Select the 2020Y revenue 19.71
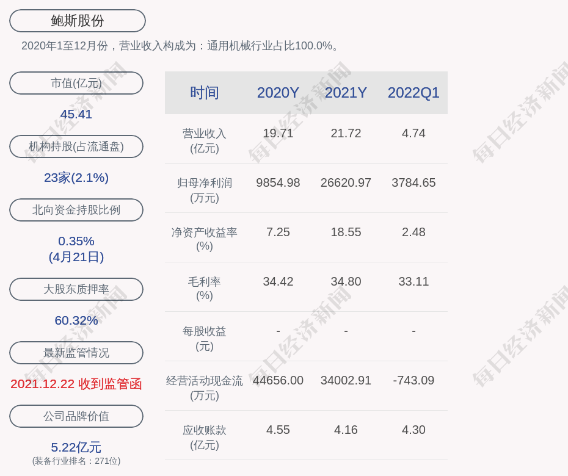 (278, 133)
